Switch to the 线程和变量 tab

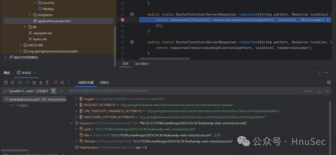click(x=86, y=83)
